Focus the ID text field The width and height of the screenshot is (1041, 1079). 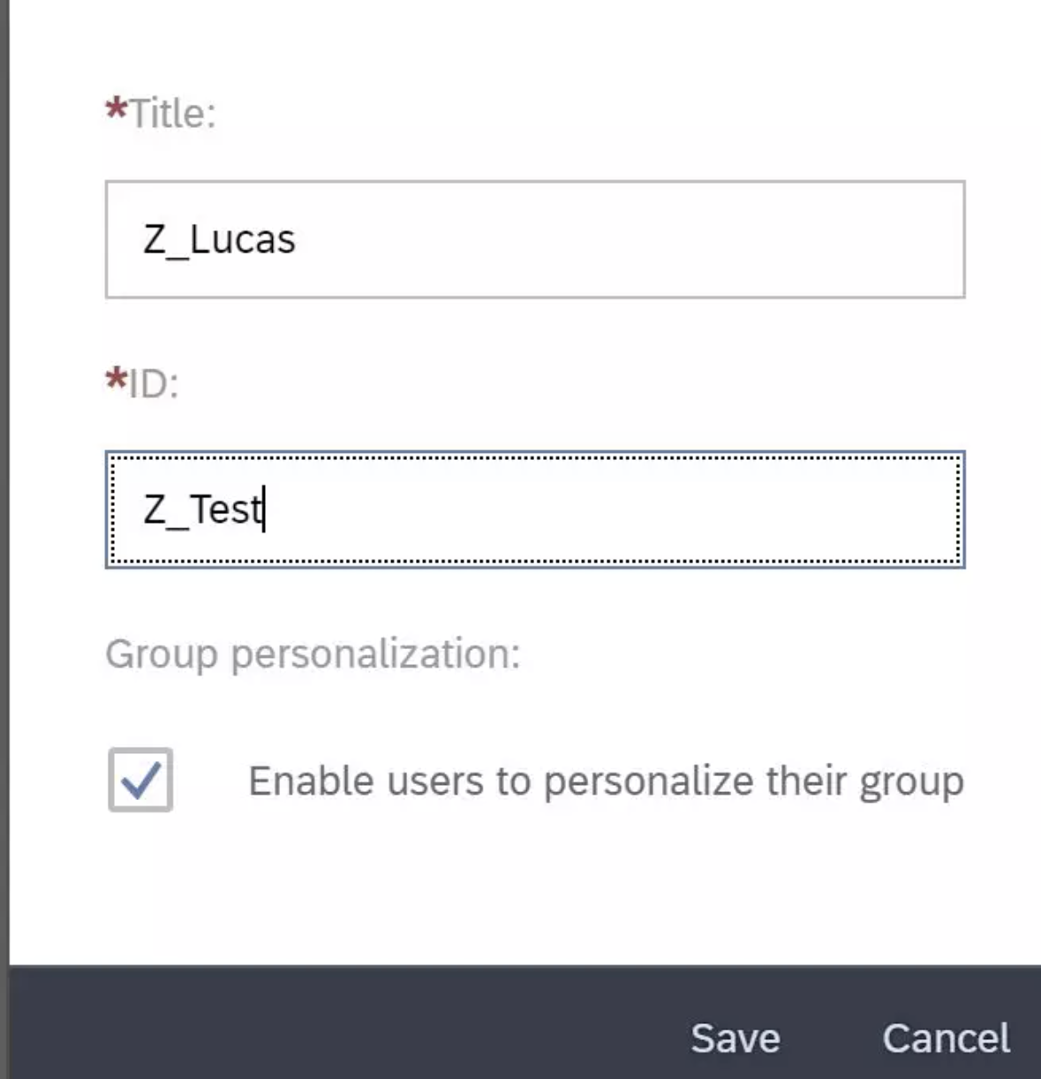(x=534, y=509)
